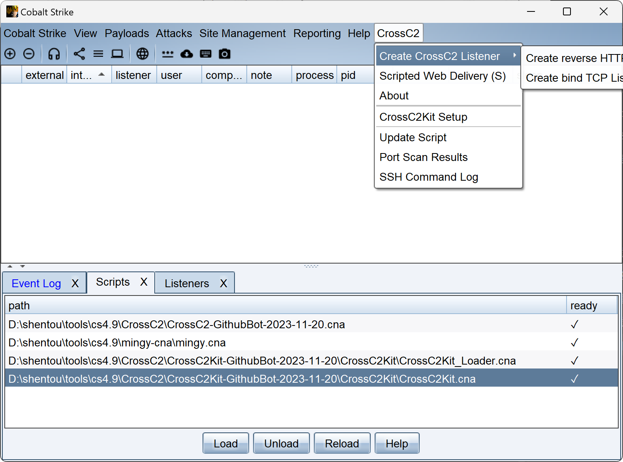Click the Unload button
This screenshot has height=462, width=623.
[281, 443]
